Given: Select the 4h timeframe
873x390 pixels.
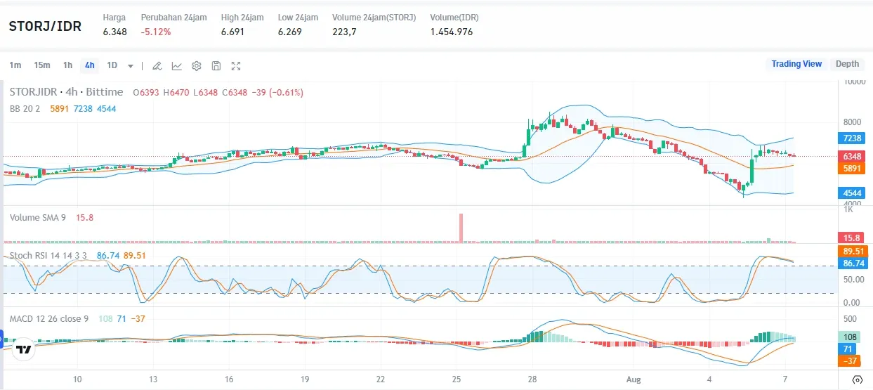Looking at the screenshot, I should point(90,65).
